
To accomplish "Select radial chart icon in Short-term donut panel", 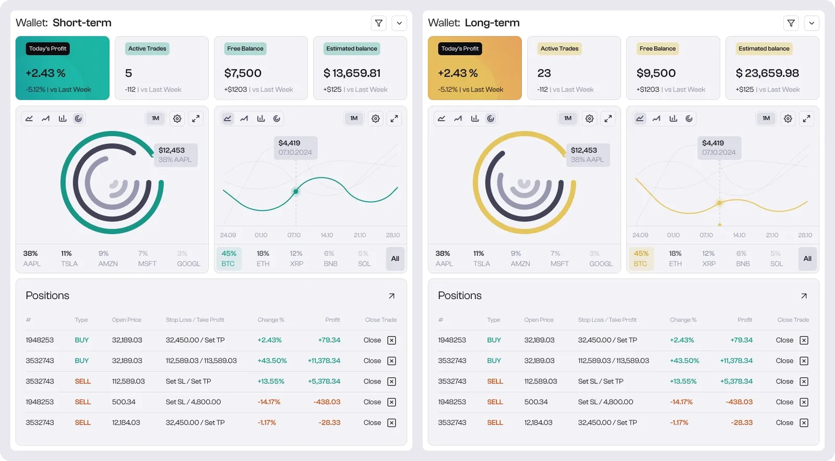I will click(x=78, y=119).
